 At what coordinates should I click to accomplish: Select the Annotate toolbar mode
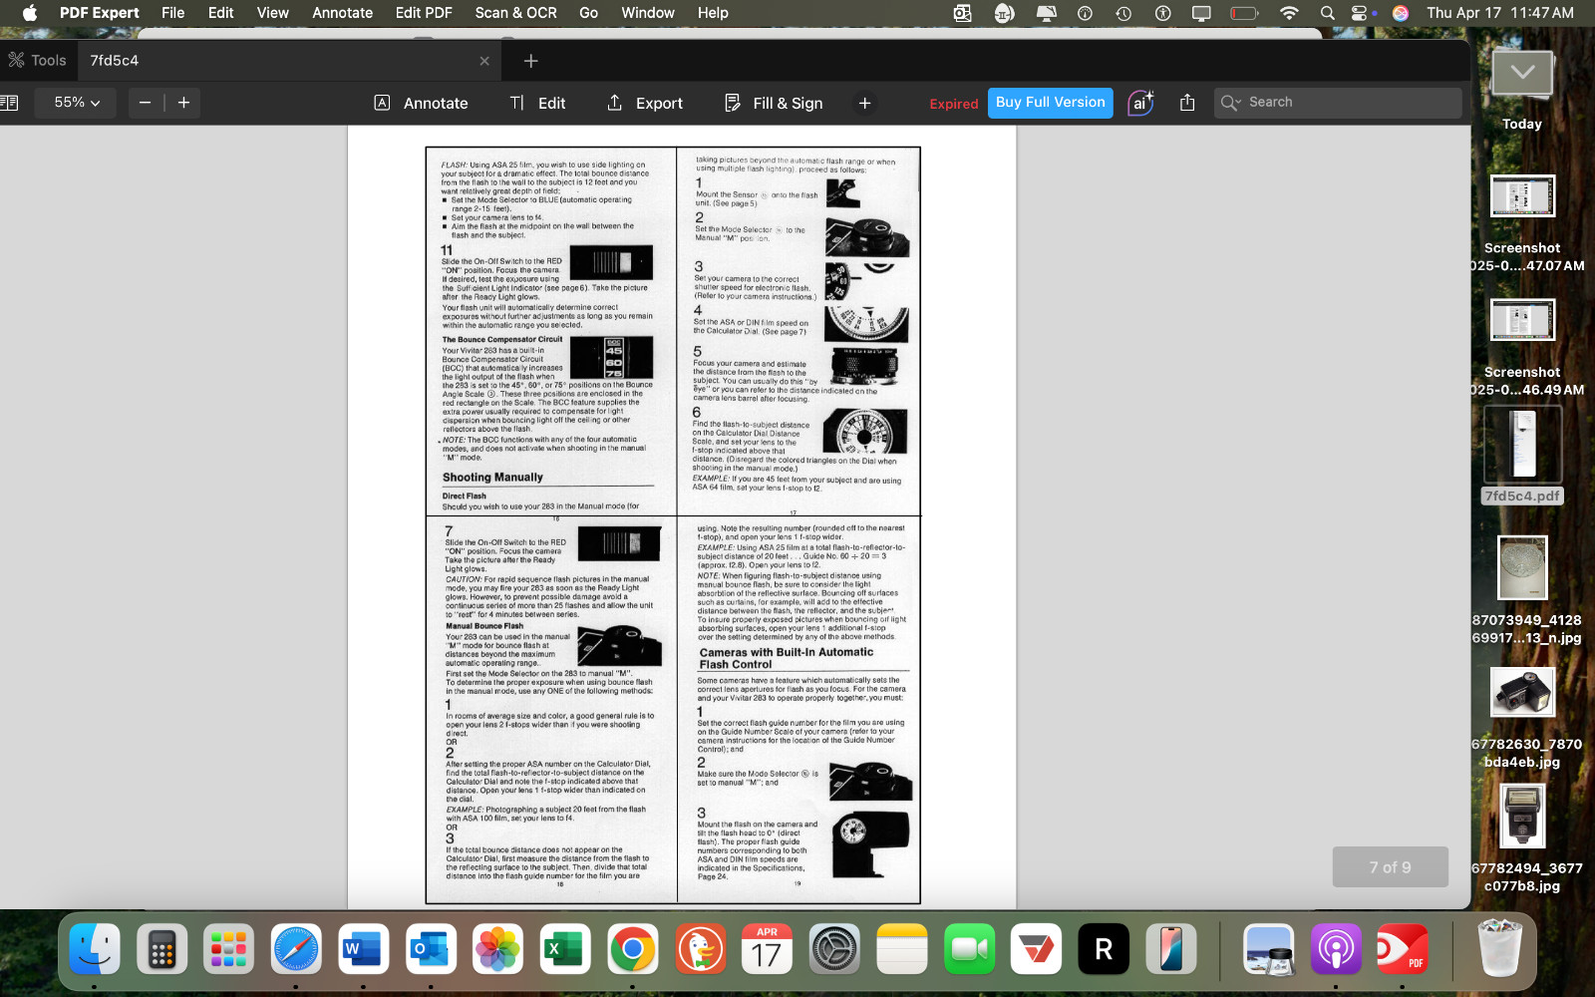pyautogui.click(x=421, y=103)
